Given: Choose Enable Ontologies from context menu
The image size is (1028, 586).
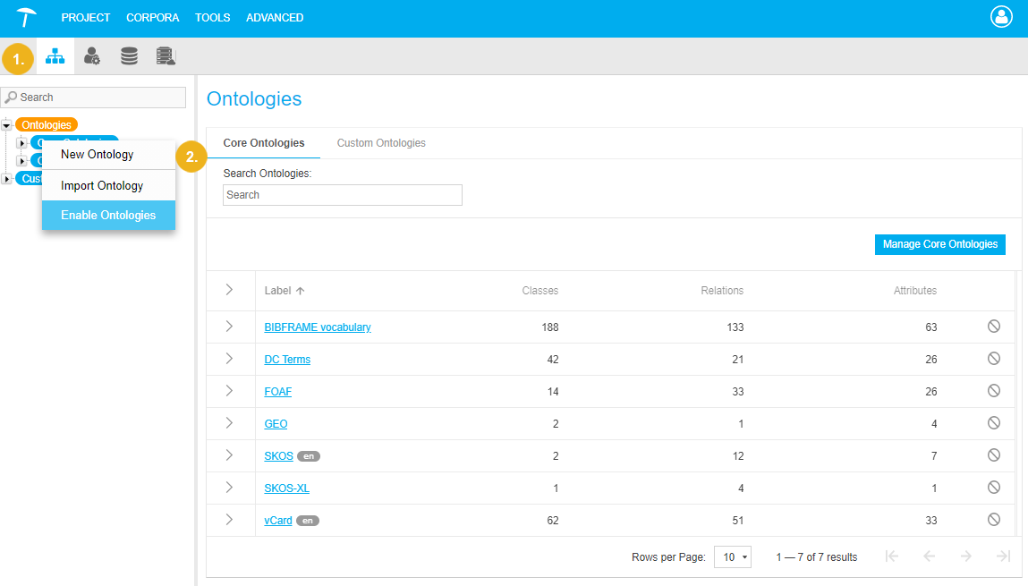Looking at the screenshot, I should pyautogui.click(x=108, y=216).
